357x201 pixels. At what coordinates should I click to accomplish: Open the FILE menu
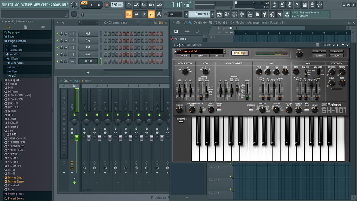point(4,5)
